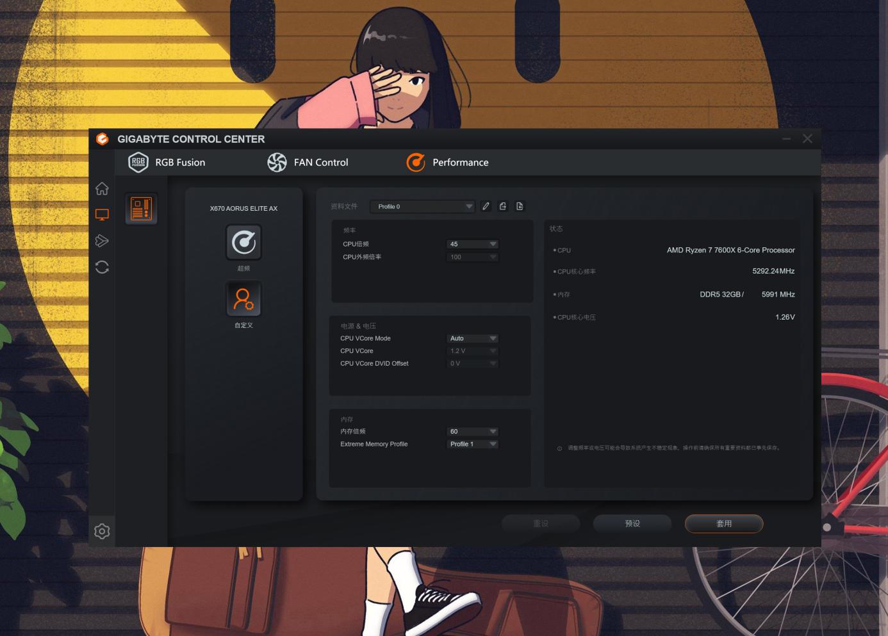The width and height of the screenshot is (888, 636).
Task: Click the 电源 & 电压 section heading
Action: click(x=358, y=326)
